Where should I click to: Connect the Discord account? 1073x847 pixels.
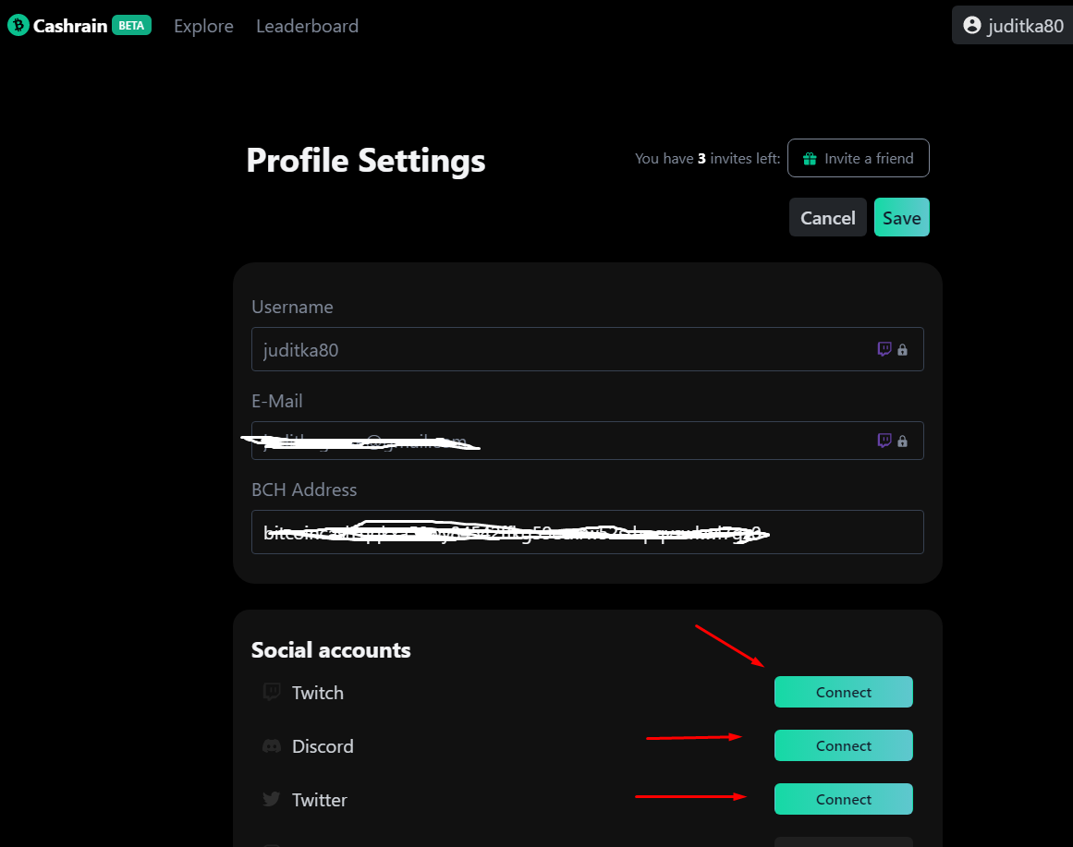pos(844,745)
